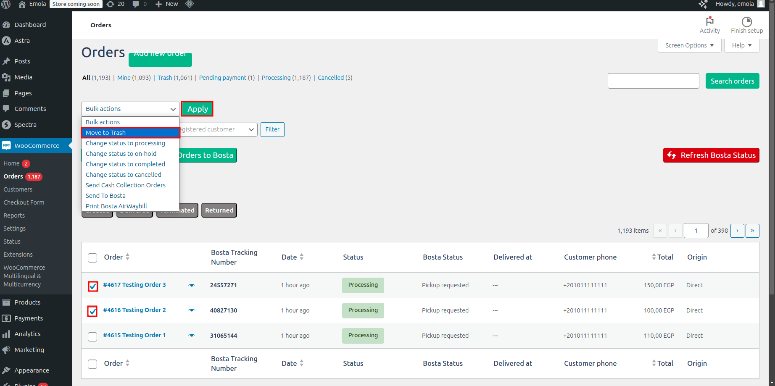The width and height of the screenshot is (775, 386).
Task: Apply the selected bulk action
Action: 197,109
